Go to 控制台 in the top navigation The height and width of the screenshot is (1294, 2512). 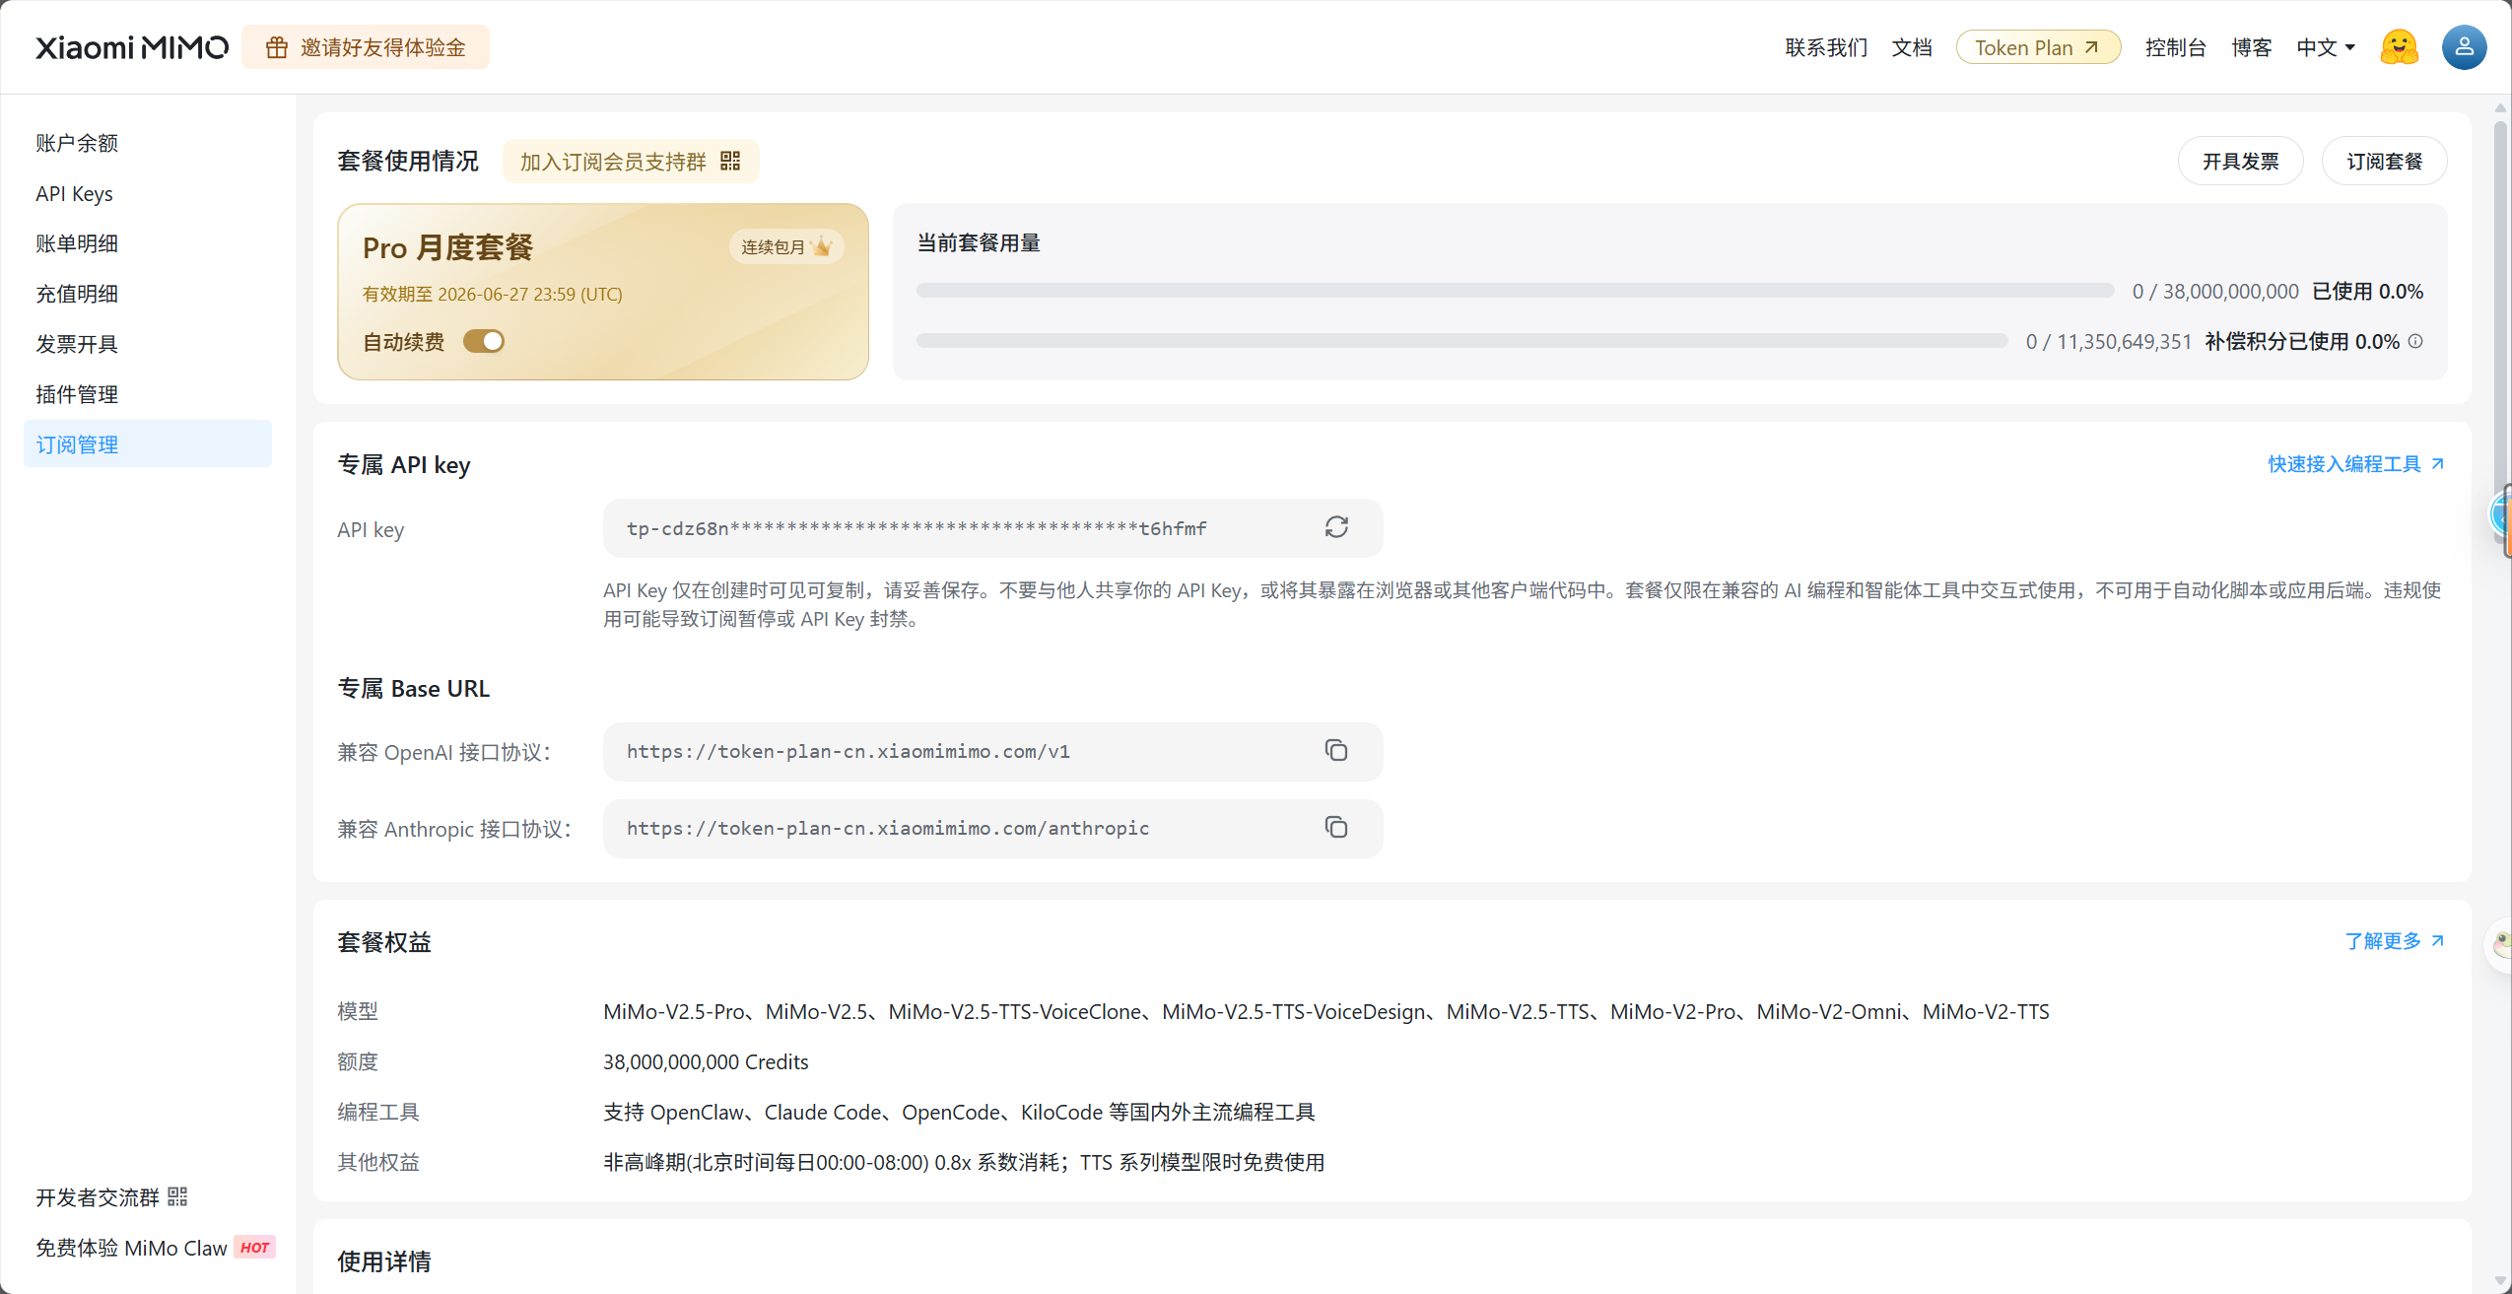click(2175, 47)
